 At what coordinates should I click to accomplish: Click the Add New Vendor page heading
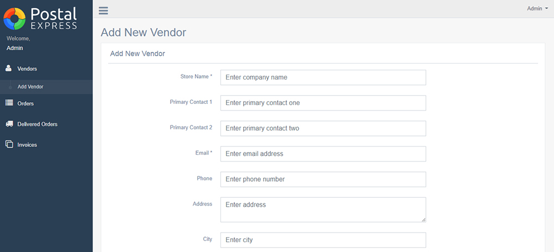point(143,33)
